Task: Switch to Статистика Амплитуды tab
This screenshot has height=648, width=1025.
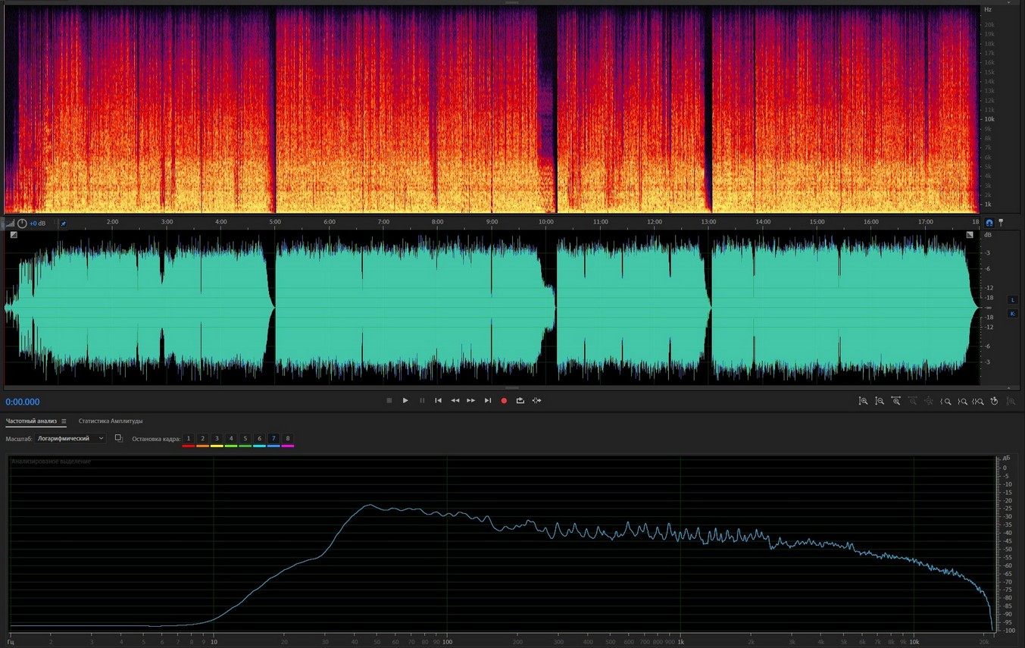Action: click(111, 421)
